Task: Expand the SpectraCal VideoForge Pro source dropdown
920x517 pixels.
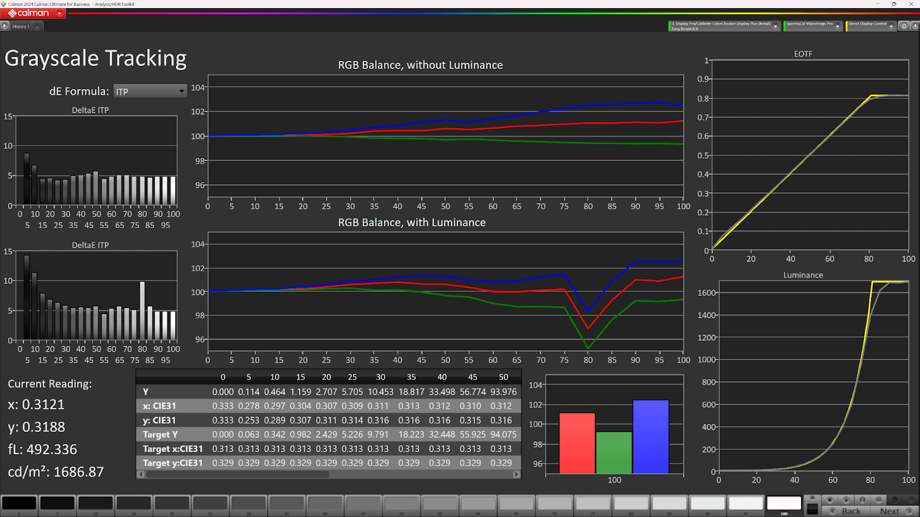Action: click(837, 26)
